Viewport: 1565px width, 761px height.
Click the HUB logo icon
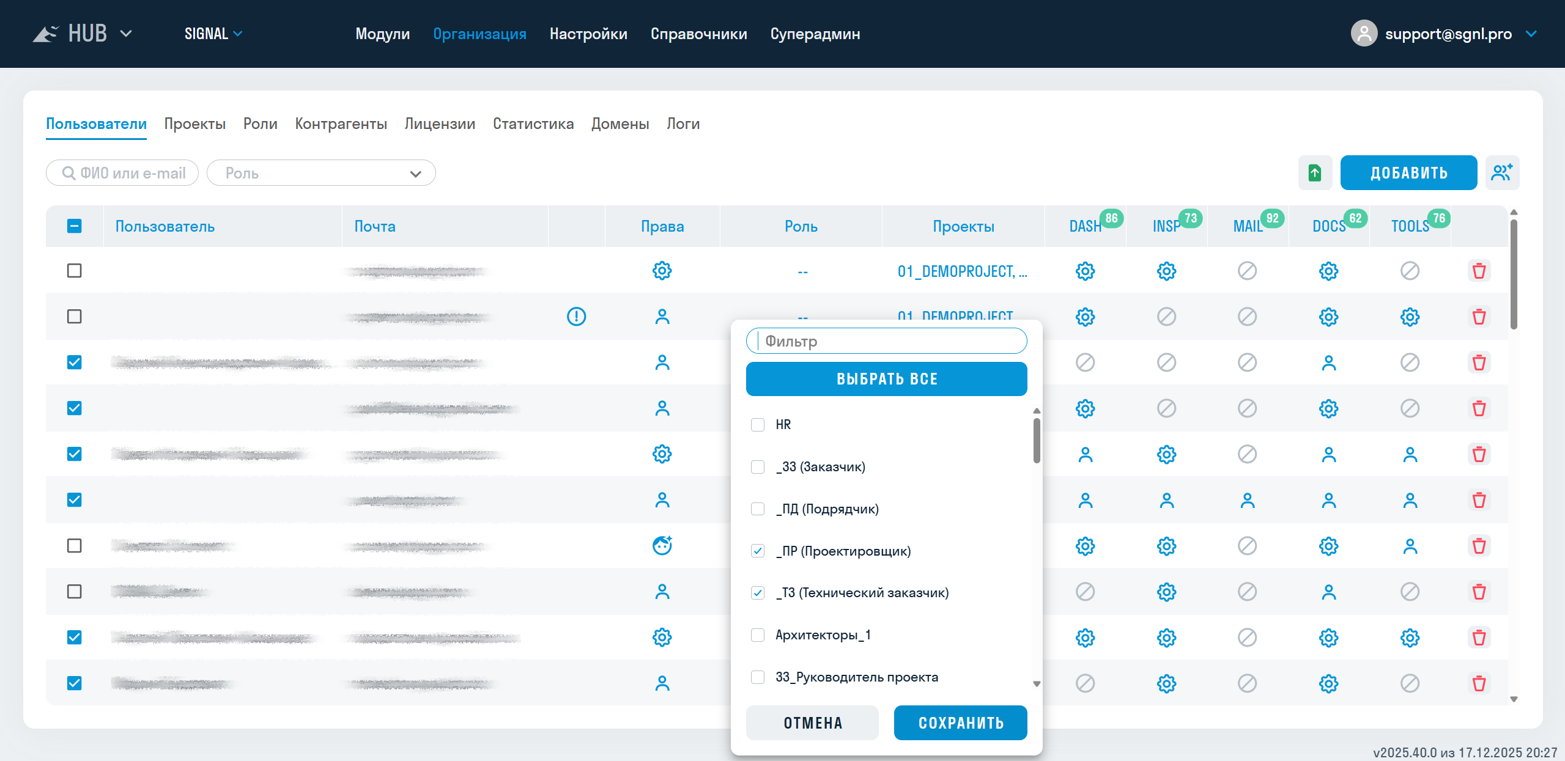tap(46, 34)
